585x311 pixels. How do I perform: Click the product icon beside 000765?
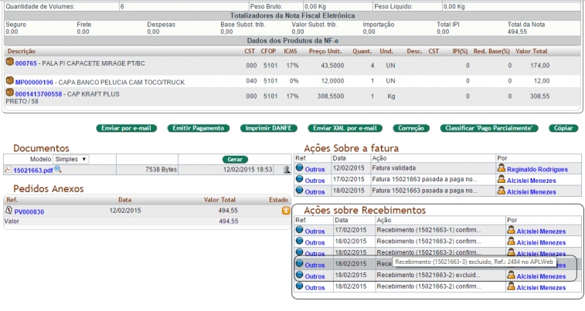9,62
